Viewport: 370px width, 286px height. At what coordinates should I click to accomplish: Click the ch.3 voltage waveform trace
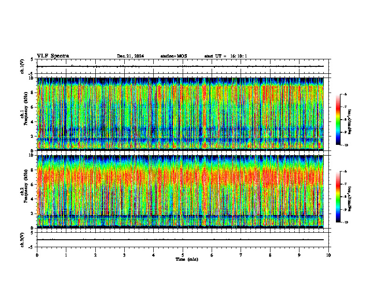point(180,240)
